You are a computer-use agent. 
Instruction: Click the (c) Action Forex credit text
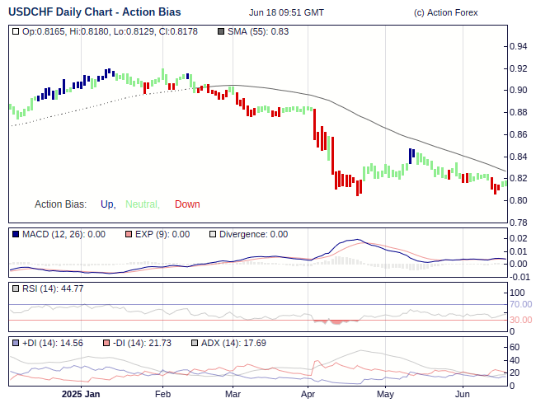click(x=445, y=13)
